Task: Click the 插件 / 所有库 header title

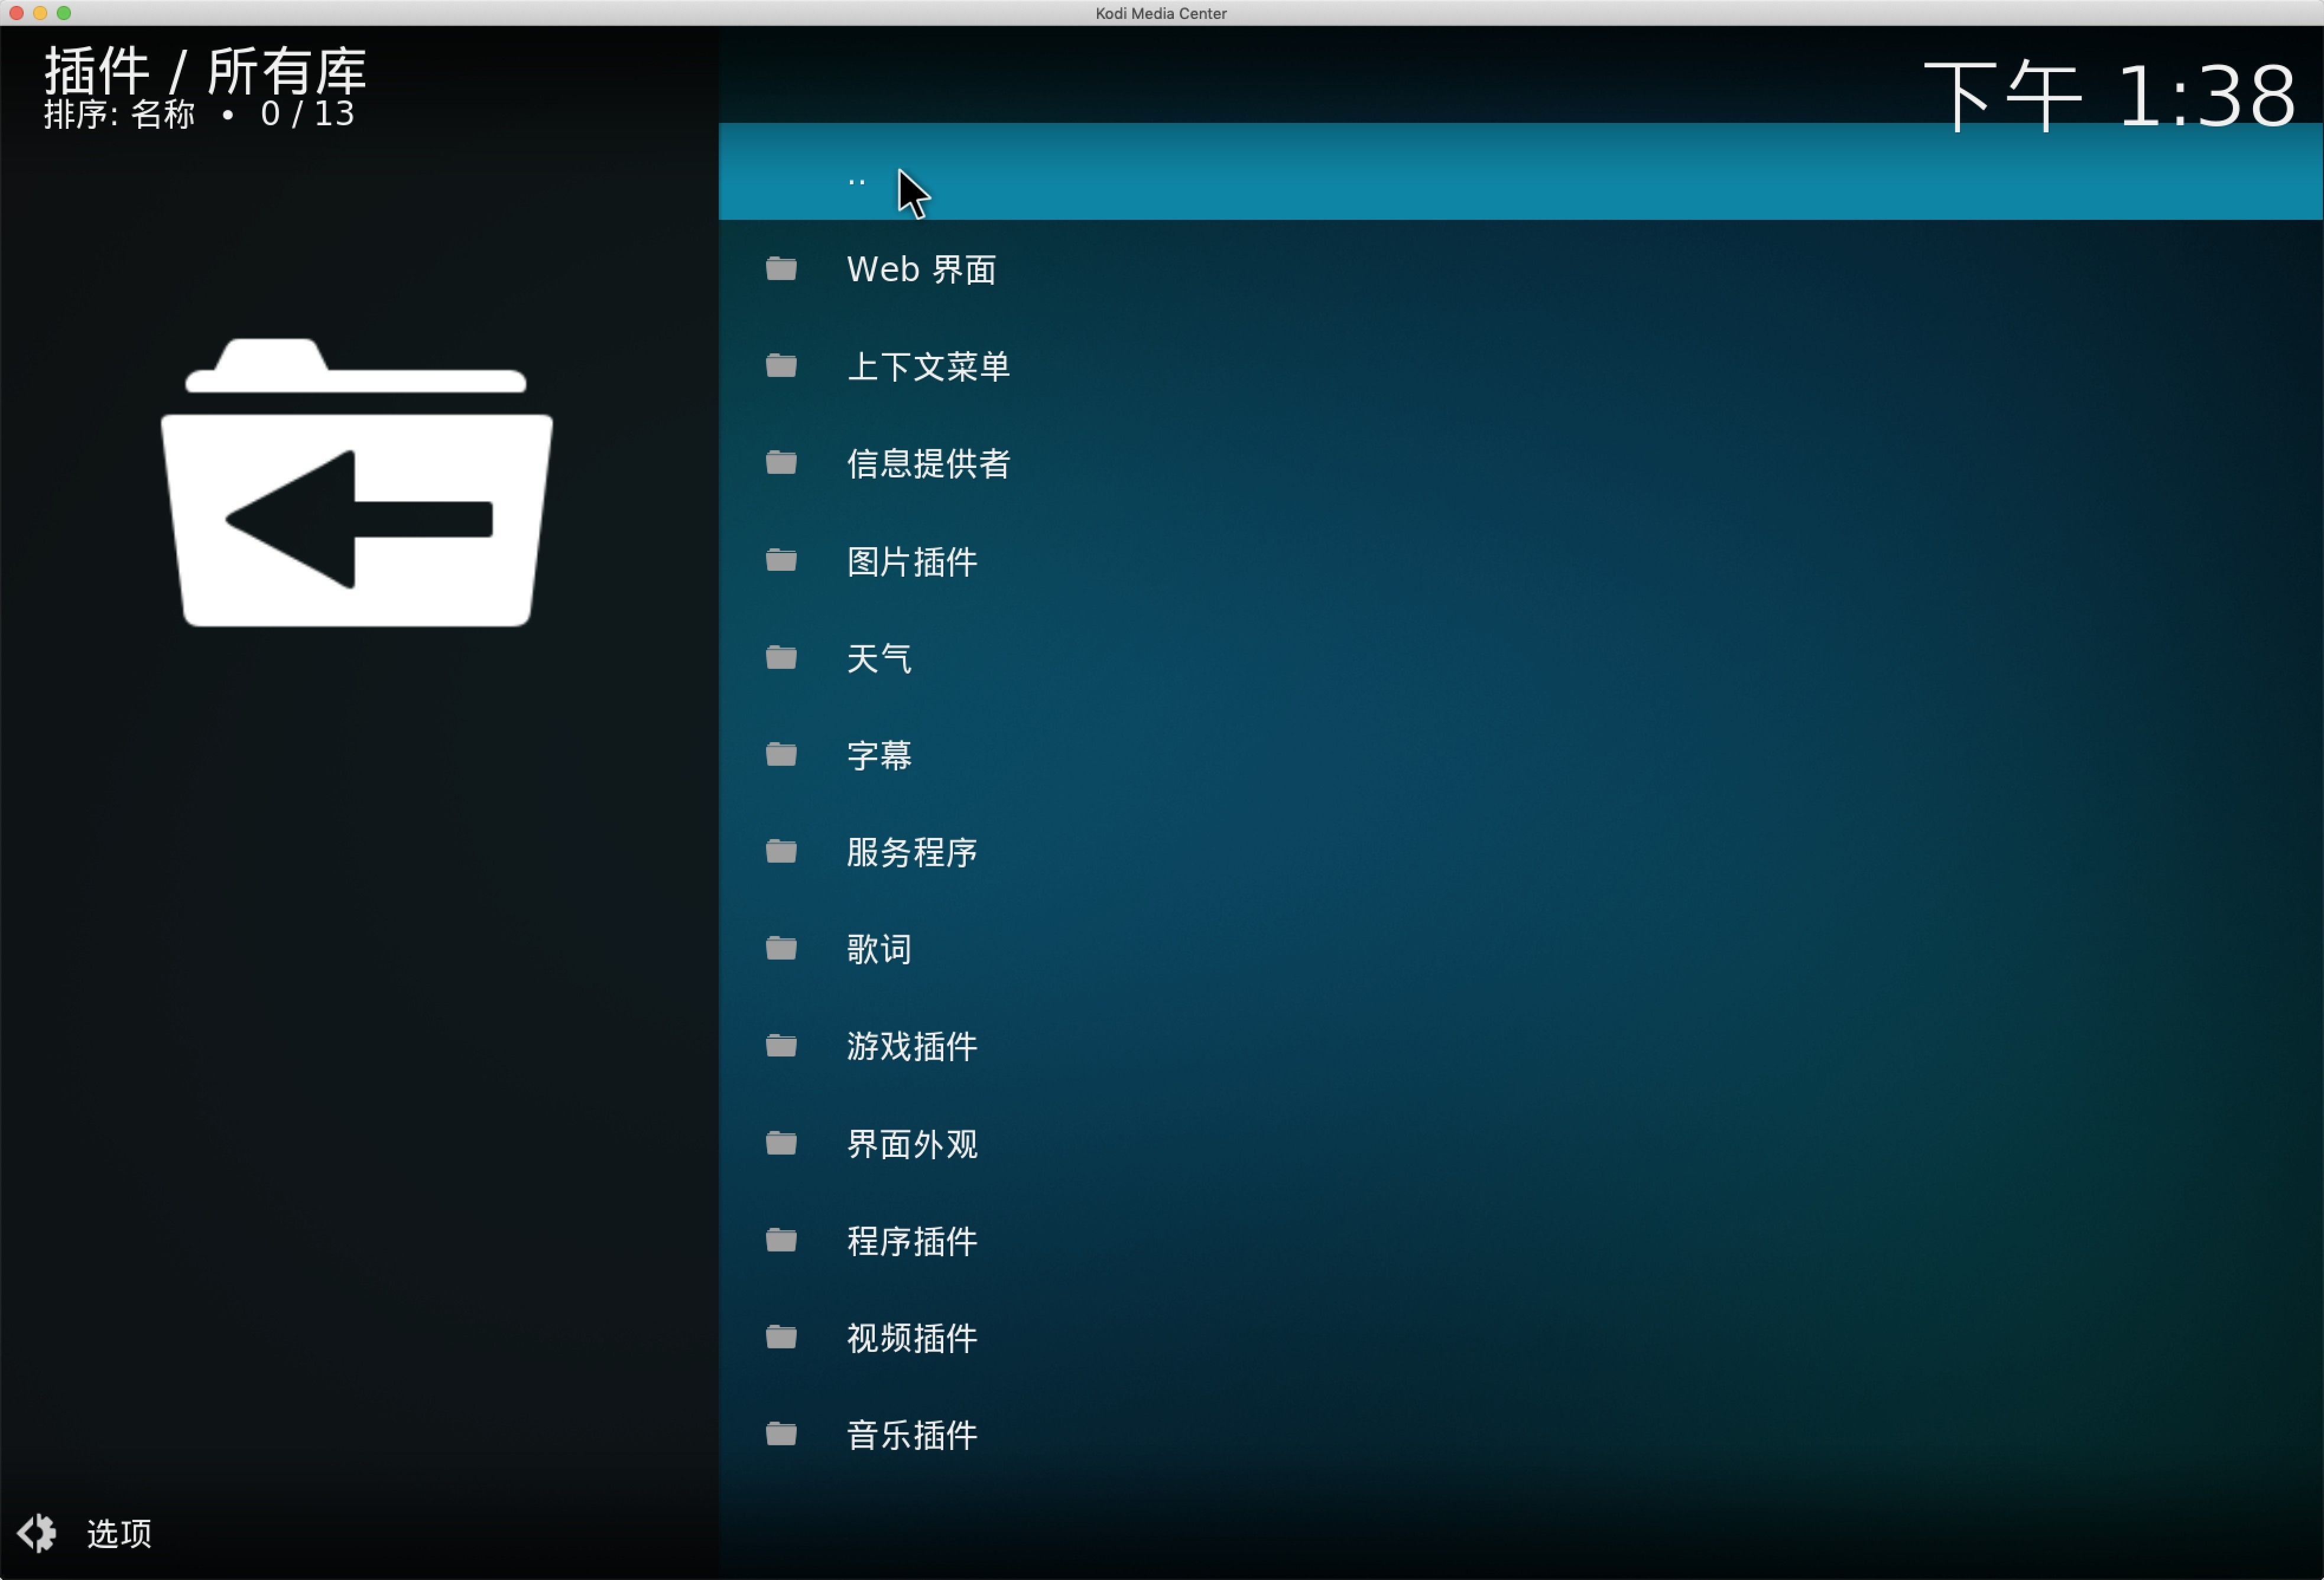Action: [x=206, y=72]
